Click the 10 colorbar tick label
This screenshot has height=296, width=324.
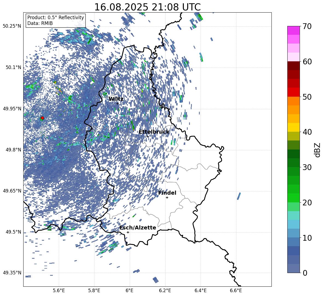click(307, 238)
